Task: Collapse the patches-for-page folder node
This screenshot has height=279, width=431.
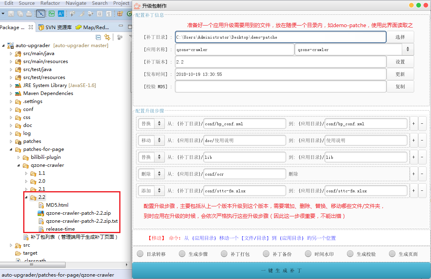Action: click(x=11, y=149)
